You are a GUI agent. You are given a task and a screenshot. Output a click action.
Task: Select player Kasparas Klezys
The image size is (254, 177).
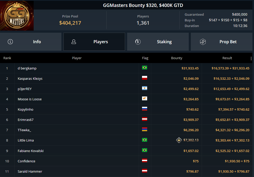point(30,78)
